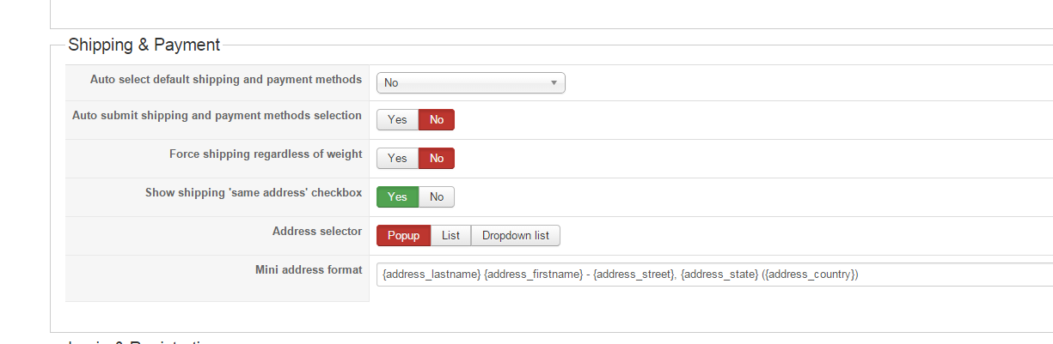The image size is (1053, 344).
Task: Select No for auto submit methods selection
Action: [437, 120]
